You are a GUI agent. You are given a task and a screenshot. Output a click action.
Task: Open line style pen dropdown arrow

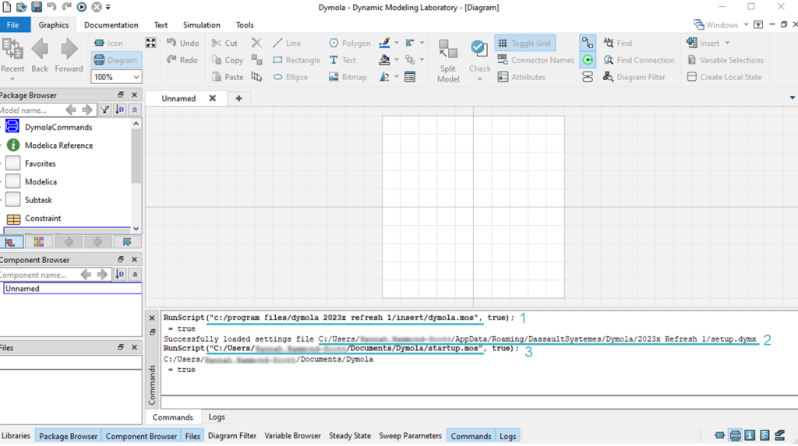click(x=397, y=44)
